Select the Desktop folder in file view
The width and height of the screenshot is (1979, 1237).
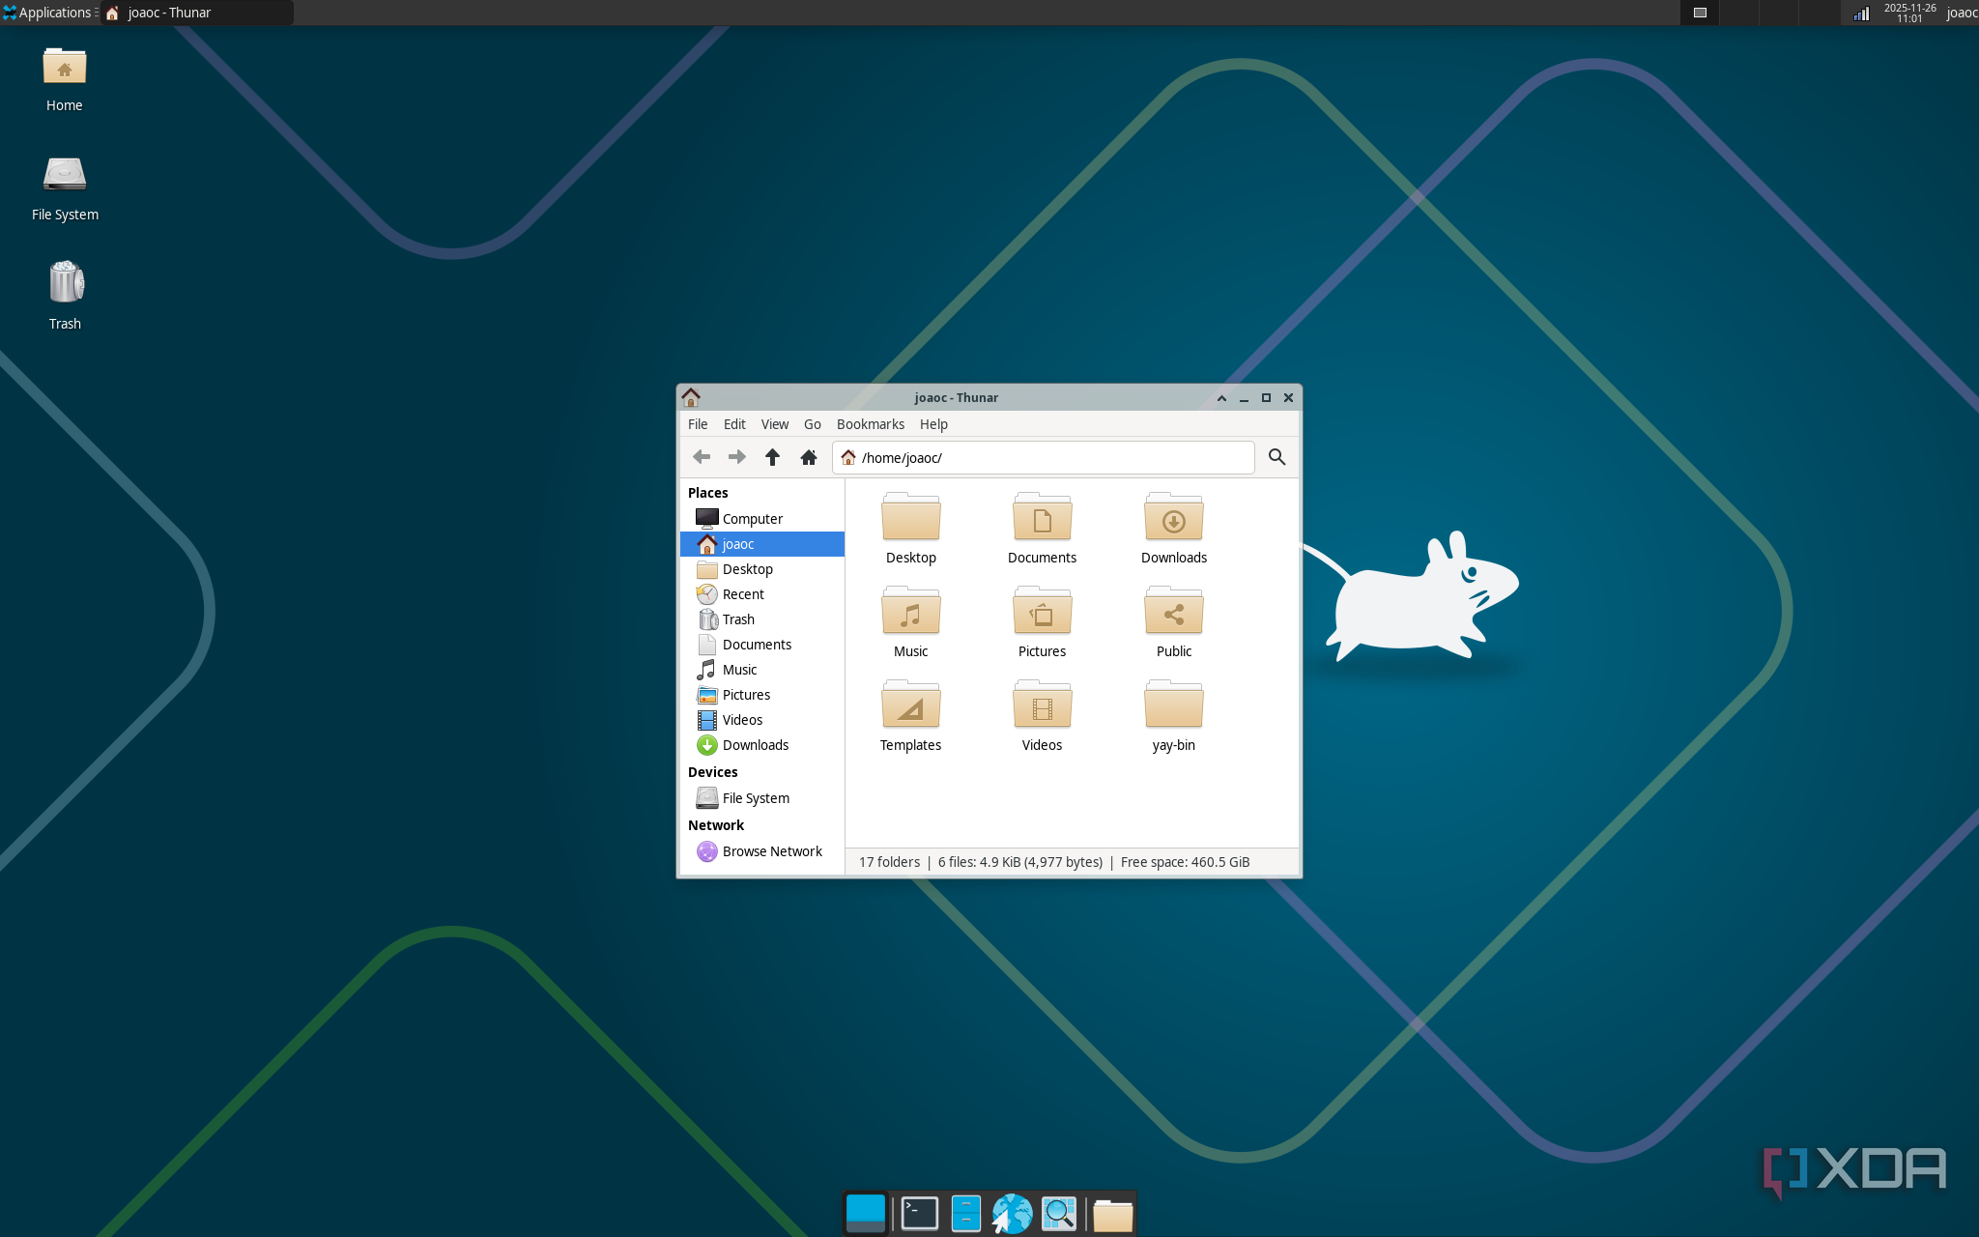coord(910,528)
